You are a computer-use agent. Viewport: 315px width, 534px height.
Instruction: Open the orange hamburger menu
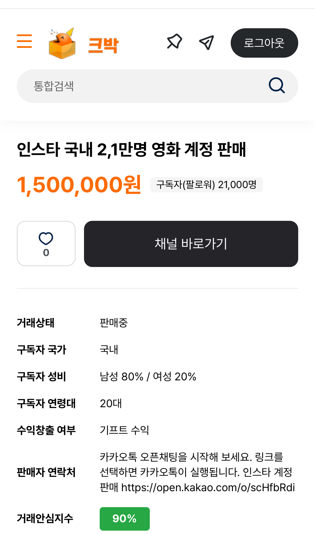click(24, 41)
